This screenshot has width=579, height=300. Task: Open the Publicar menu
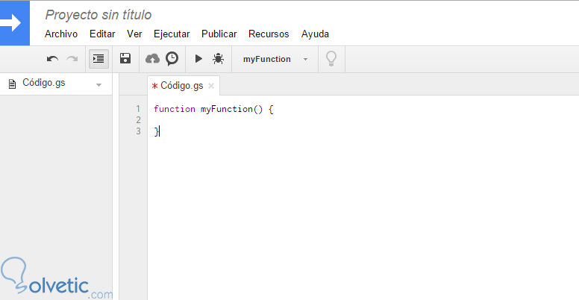pyautogui.click(x=219, y=34)
